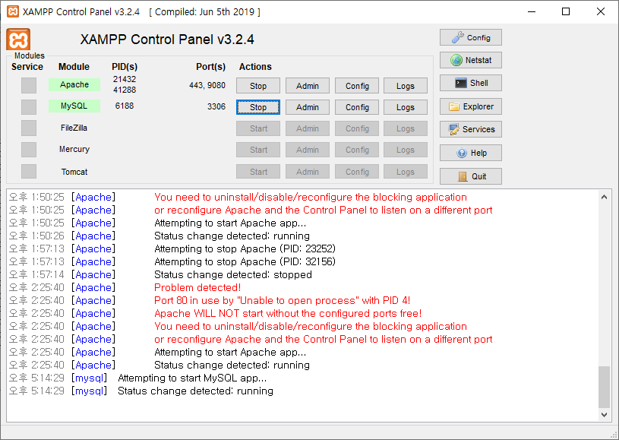
Task: Toggle the FileZilla service checkbox
Action: coord(29,128)
